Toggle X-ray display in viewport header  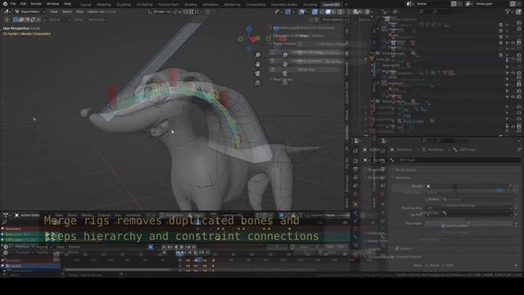coord(314,11)
